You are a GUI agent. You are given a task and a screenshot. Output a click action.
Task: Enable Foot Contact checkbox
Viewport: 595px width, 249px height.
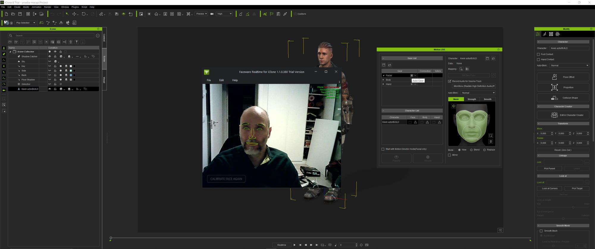(x=538, y=54)
